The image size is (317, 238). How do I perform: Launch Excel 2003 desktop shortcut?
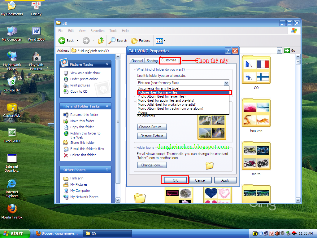(12, 136)
